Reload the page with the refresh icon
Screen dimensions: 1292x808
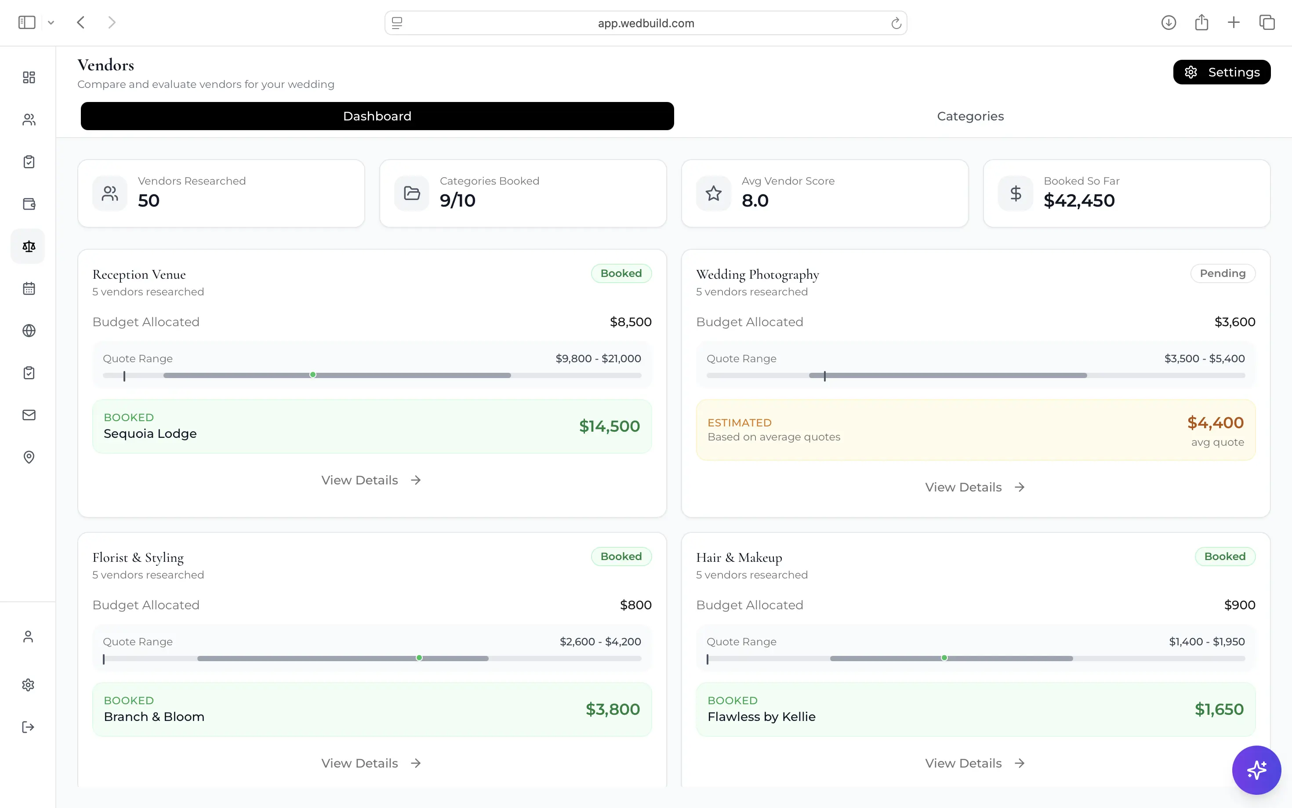896,23
